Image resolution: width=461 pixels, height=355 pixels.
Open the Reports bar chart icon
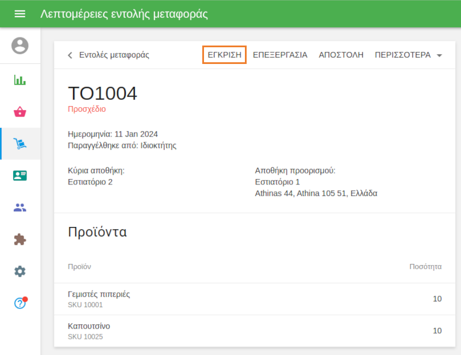20,80
